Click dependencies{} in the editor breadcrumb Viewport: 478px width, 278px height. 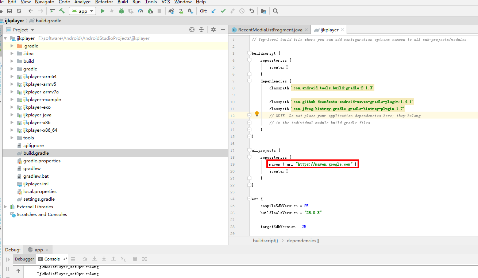[x=303, y=241]
